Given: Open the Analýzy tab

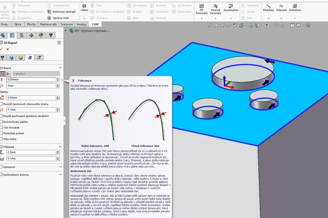Looking at the screenshot, I should (82, 24).
